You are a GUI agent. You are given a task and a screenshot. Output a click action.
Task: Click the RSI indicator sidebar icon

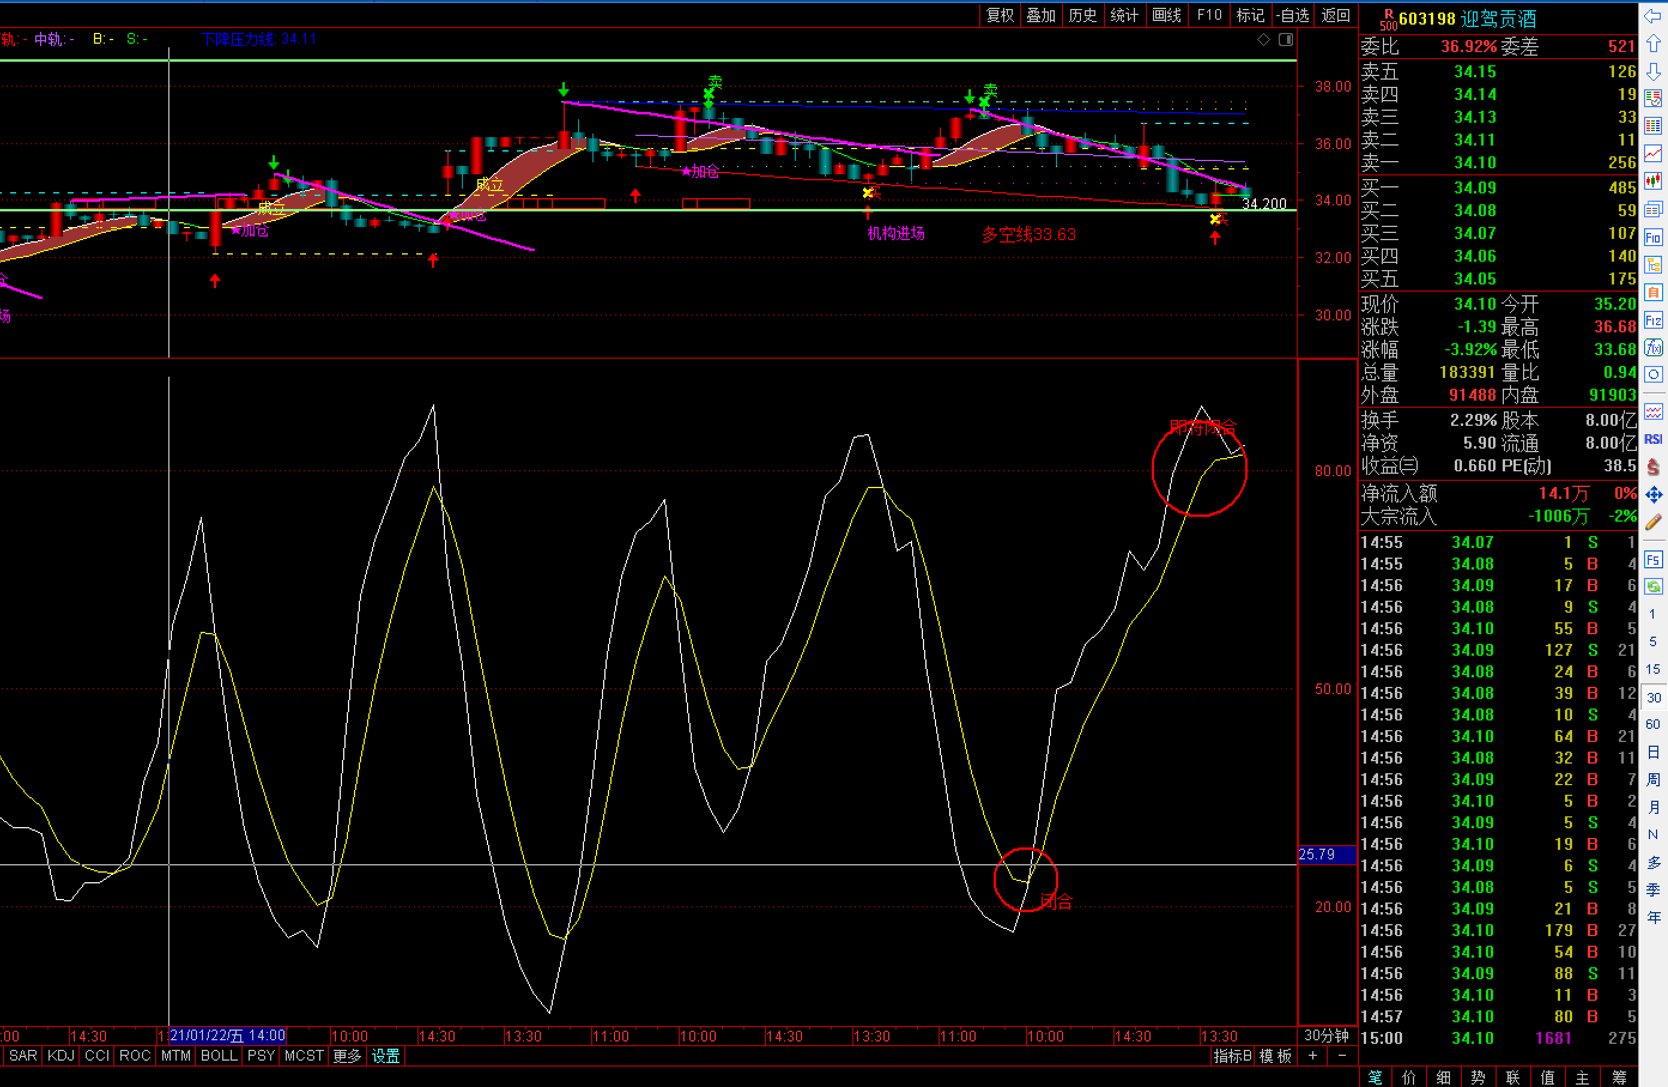(1652, 440)
